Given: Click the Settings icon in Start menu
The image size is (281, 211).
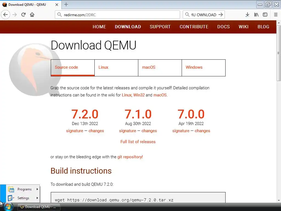Looking at the screenshot, I should [11, 198].
